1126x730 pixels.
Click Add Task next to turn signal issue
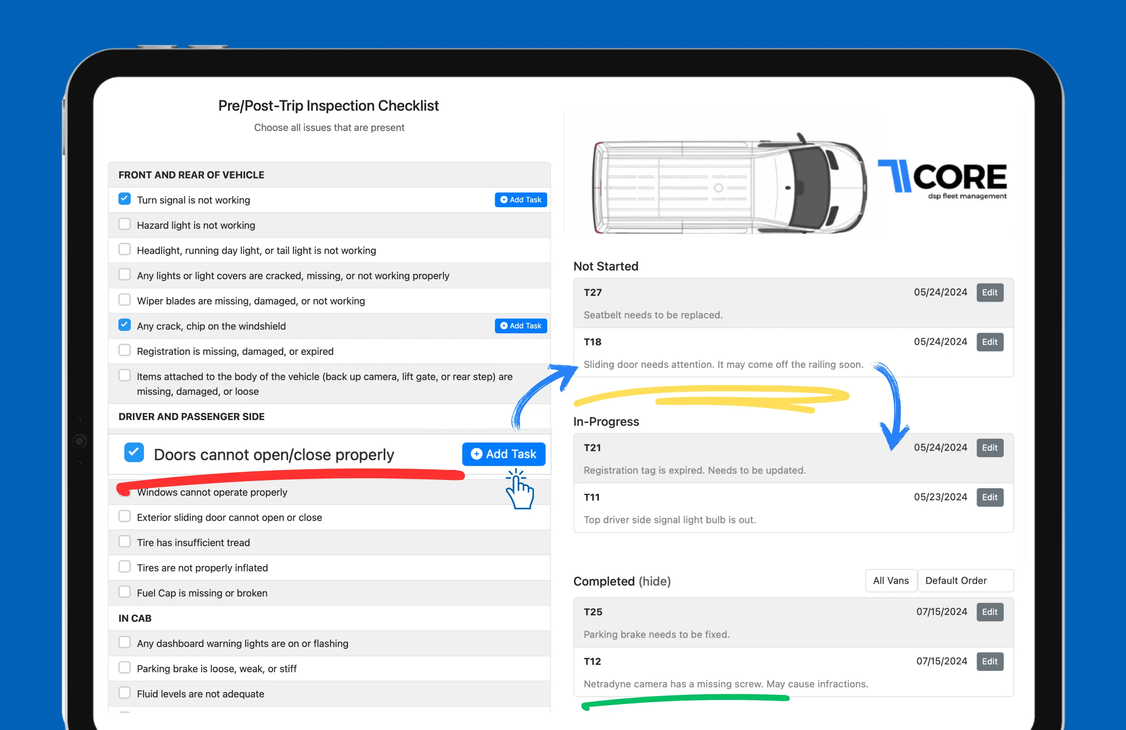coord(520,199)
